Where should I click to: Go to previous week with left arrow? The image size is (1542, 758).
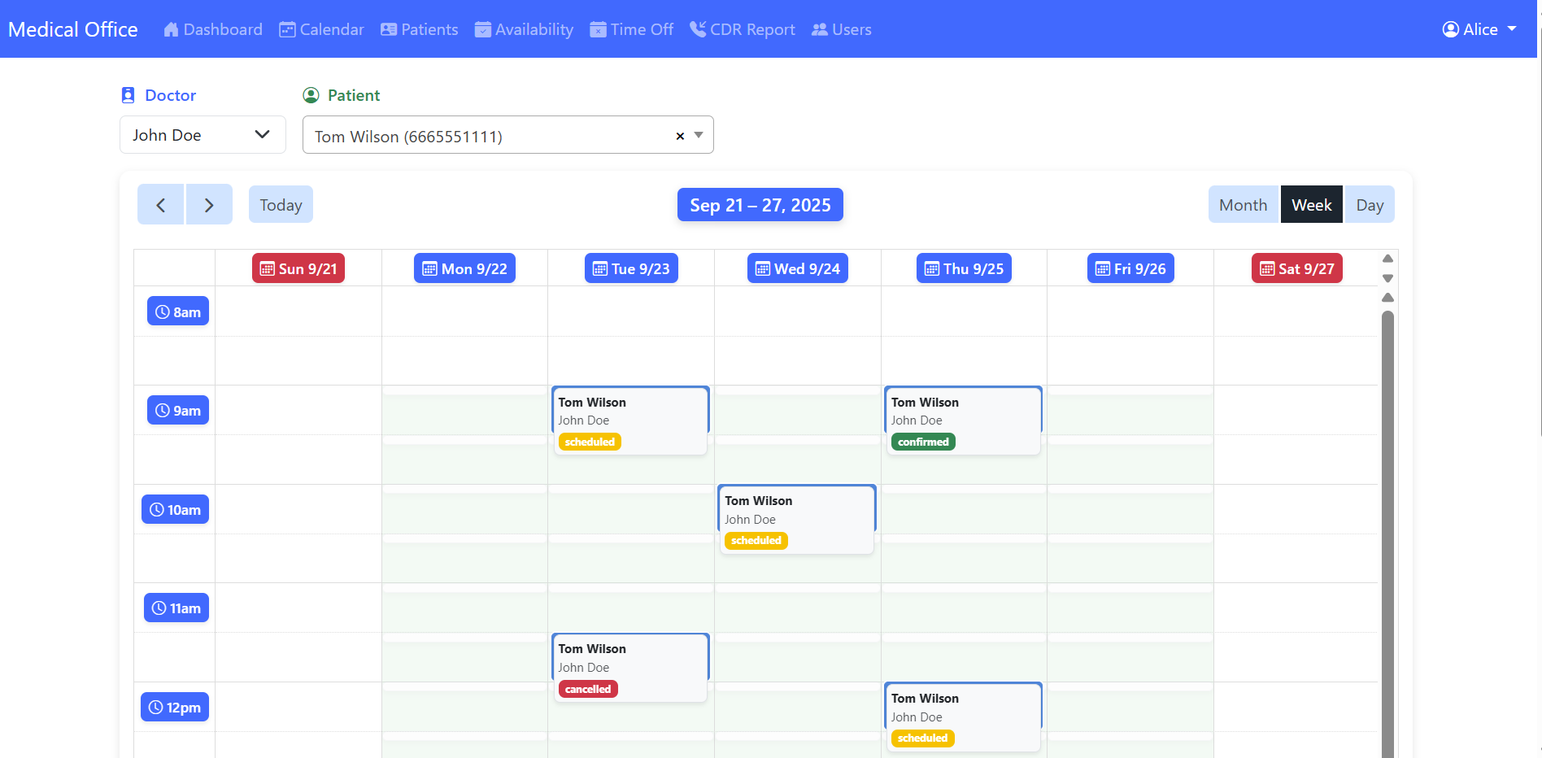[x=160, y=205]
